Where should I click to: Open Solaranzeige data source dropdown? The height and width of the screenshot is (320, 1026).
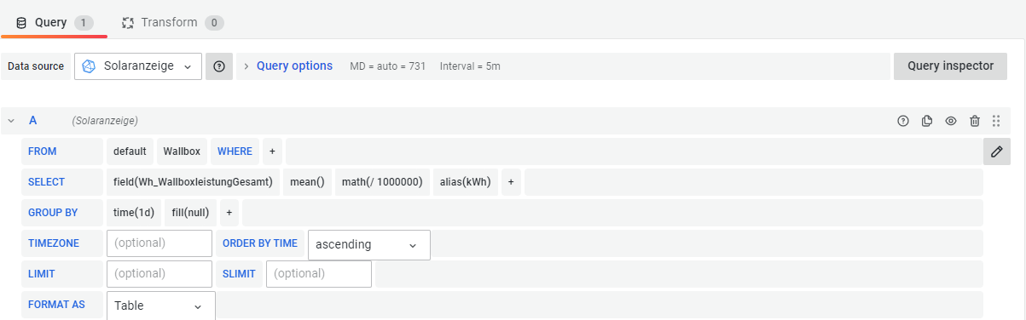pyautogui.click(x=138, y=66)
